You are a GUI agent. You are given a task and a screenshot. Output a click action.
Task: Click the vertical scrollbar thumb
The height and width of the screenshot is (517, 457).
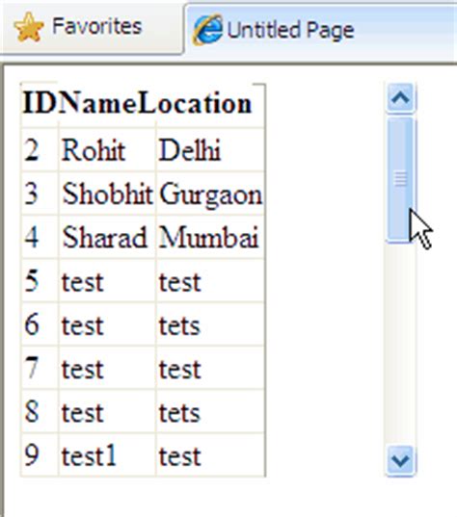[x=400, y=180]
